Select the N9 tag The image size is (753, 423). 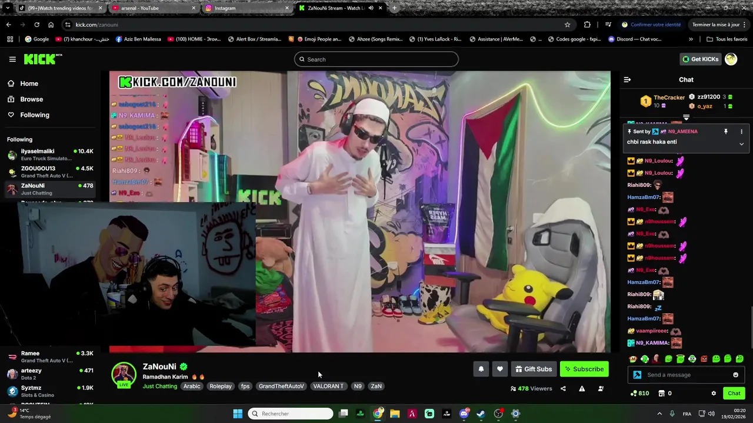[358, 386]
